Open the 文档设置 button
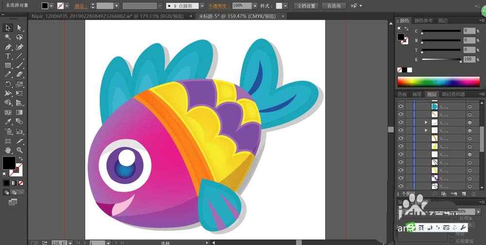 (x=306, y=6)
